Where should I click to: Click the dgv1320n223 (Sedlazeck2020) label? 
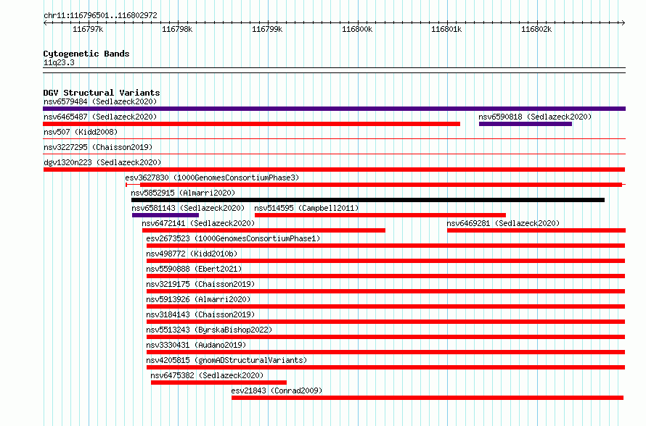coord(102,162)
